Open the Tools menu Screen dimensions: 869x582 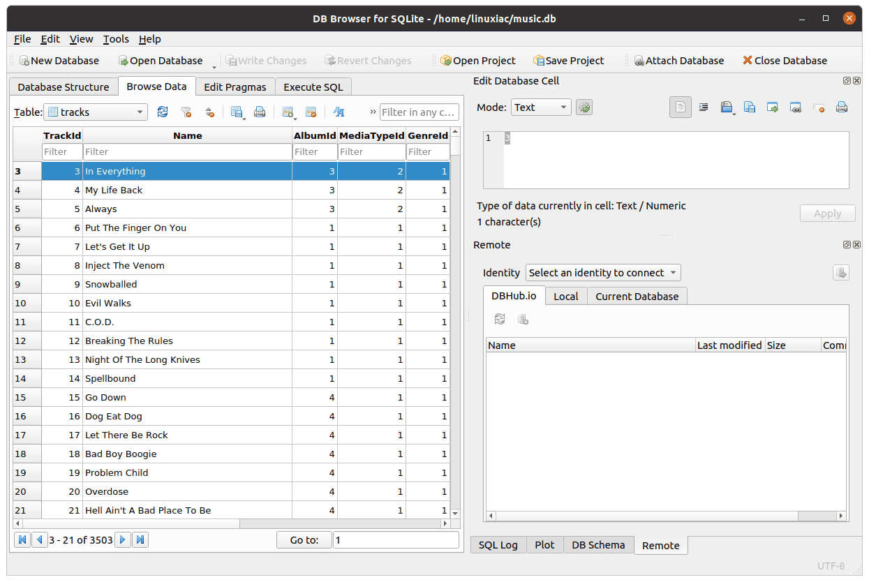tap(115, 39)
